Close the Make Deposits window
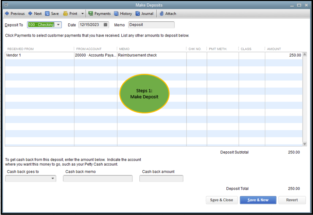 tap(307, 5)
